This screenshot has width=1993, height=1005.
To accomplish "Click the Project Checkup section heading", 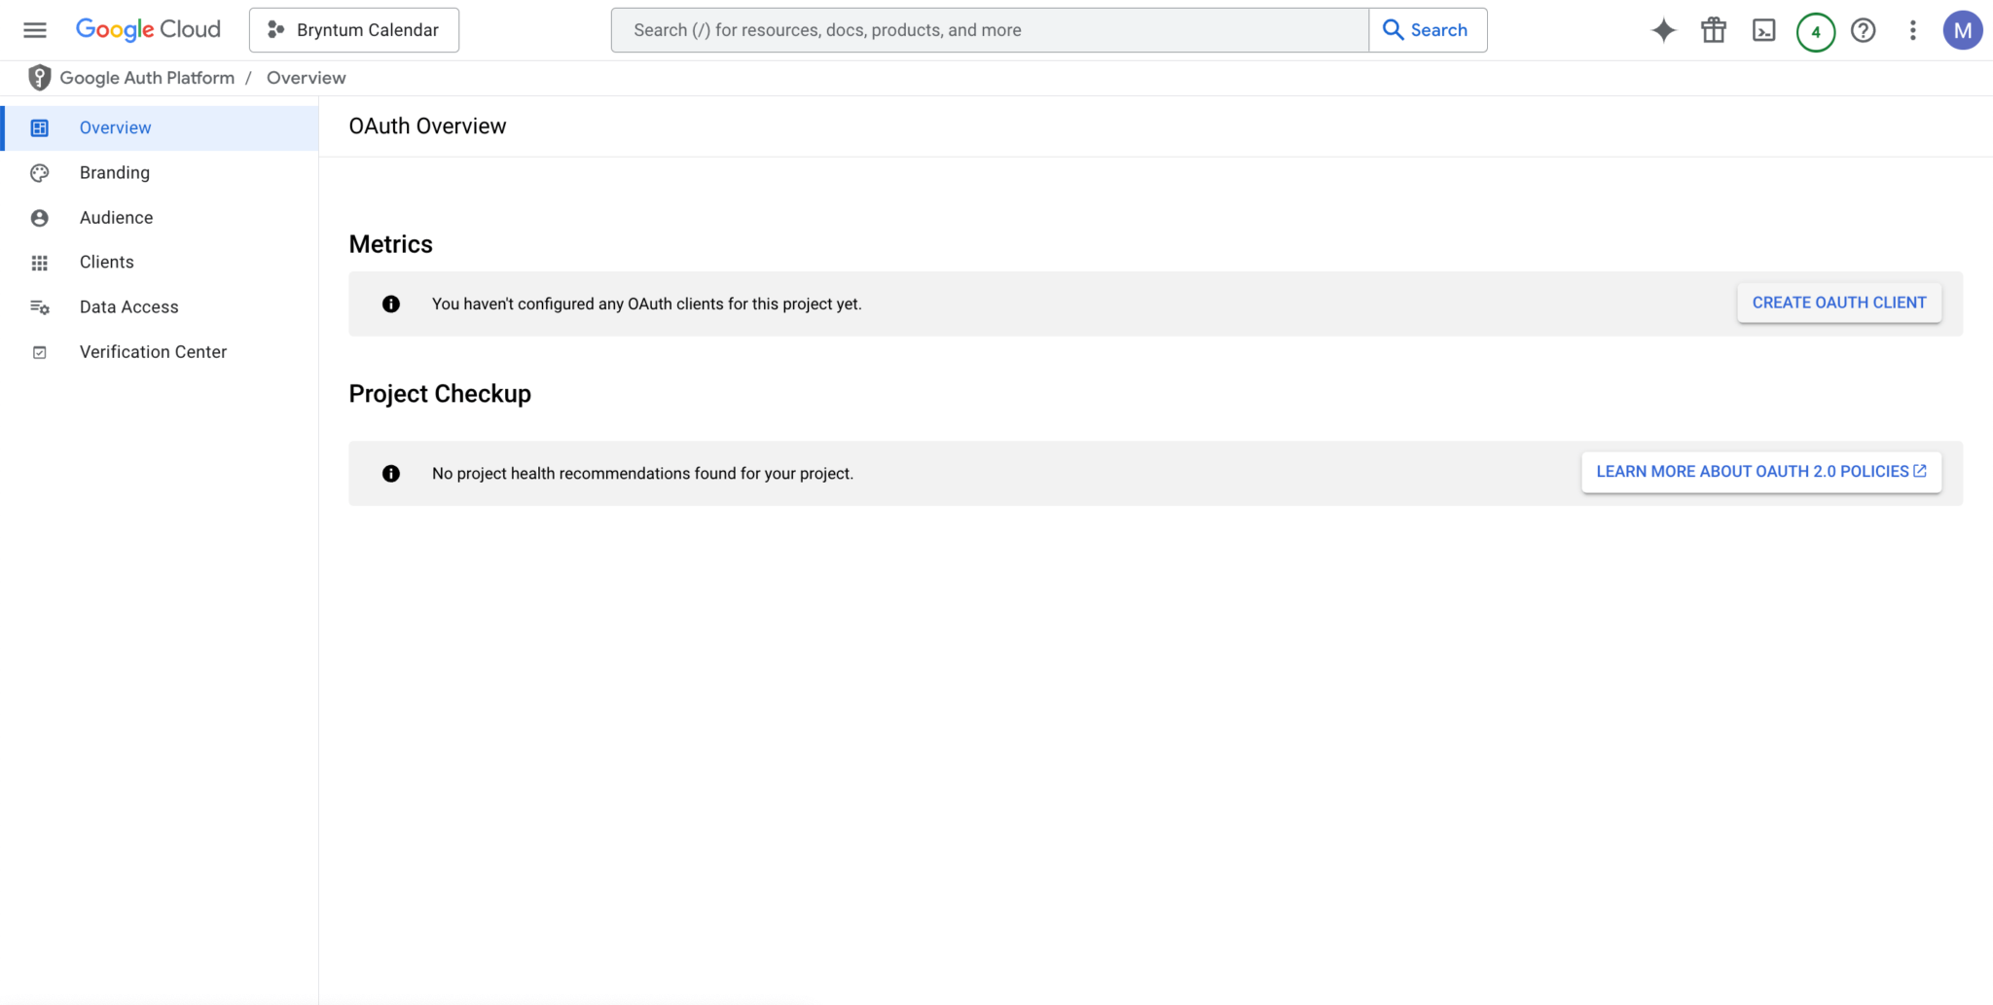I will click(x=440, y=394).
